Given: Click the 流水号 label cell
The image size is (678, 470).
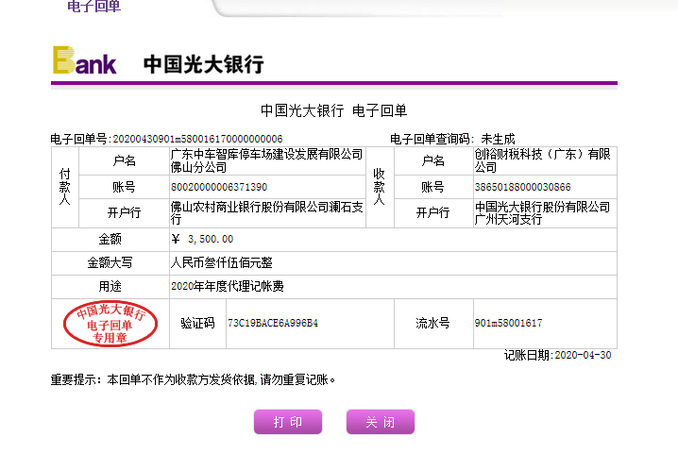Looking at the screenshot, I should tap(432, 323).
